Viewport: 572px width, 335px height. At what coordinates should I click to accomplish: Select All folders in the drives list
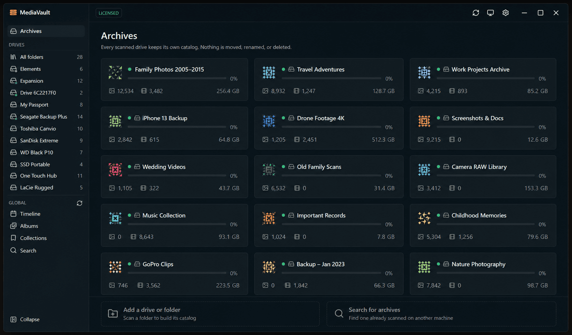pos(46,57)
